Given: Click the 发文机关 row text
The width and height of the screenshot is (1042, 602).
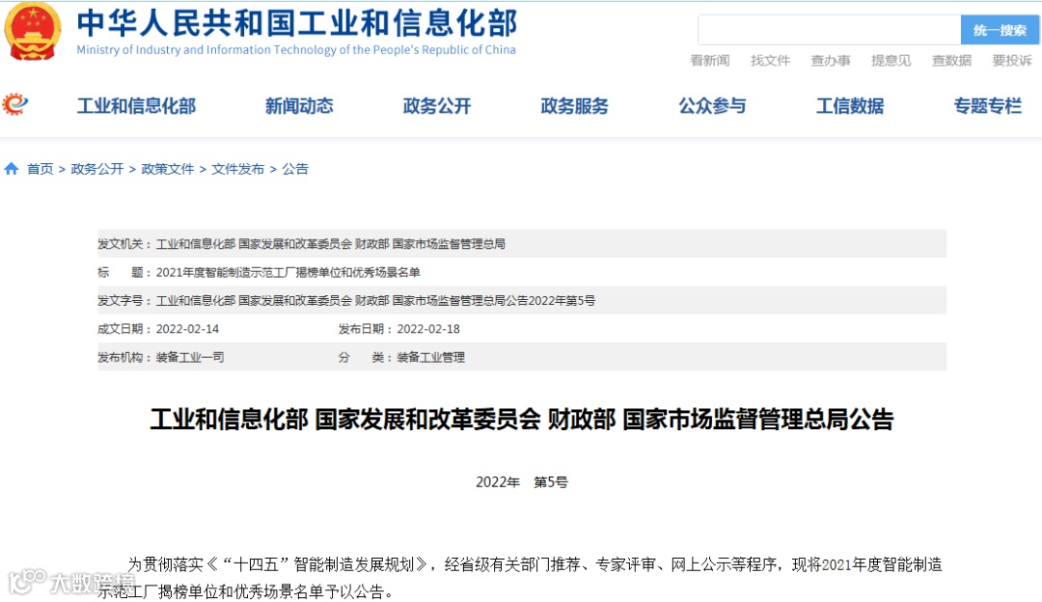Looking at the screenshot, I should (301, 244).
